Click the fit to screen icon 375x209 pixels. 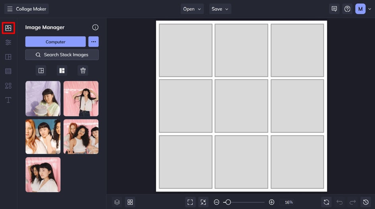tap(190, 202)
